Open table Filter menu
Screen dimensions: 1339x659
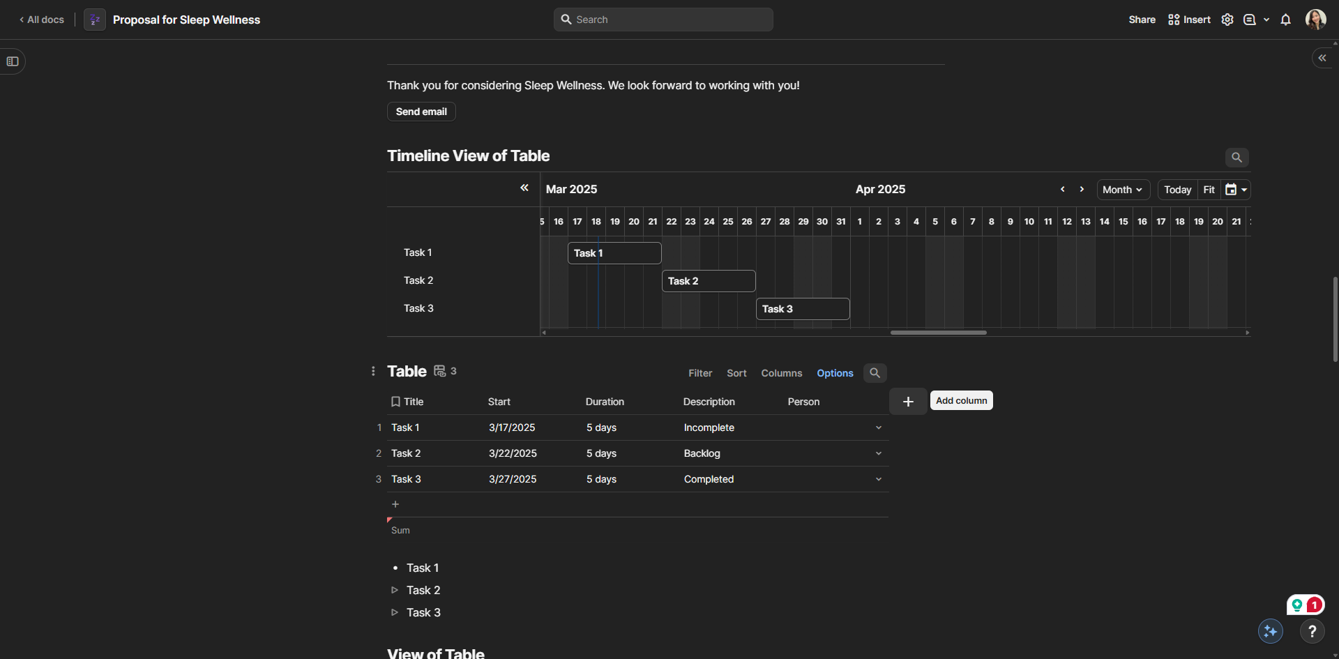pyautogui.click(x=700, y=373)
